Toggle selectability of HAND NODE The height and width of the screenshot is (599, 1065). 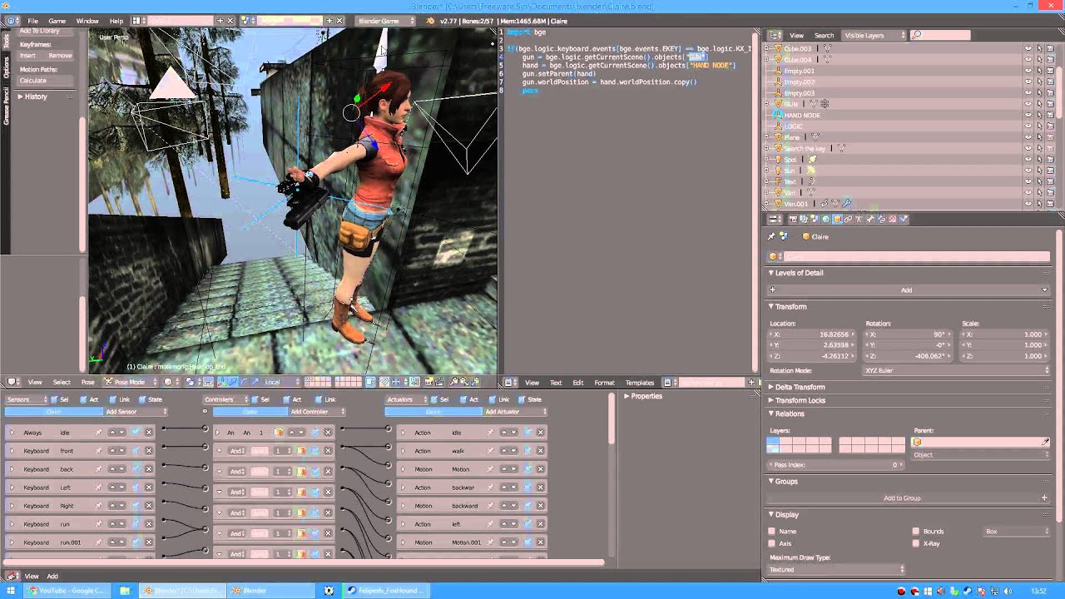tap(1039, 115)
